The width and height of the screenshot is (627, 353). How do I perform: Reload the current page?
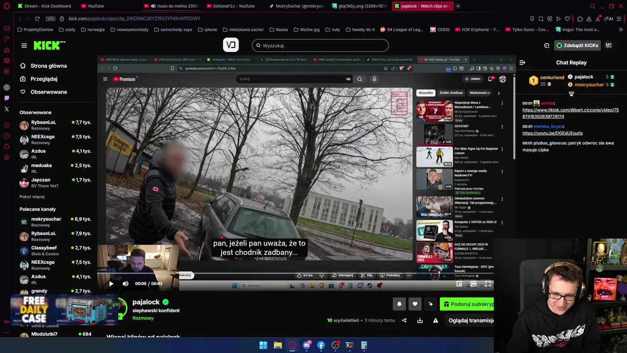[x=37, y=19]
